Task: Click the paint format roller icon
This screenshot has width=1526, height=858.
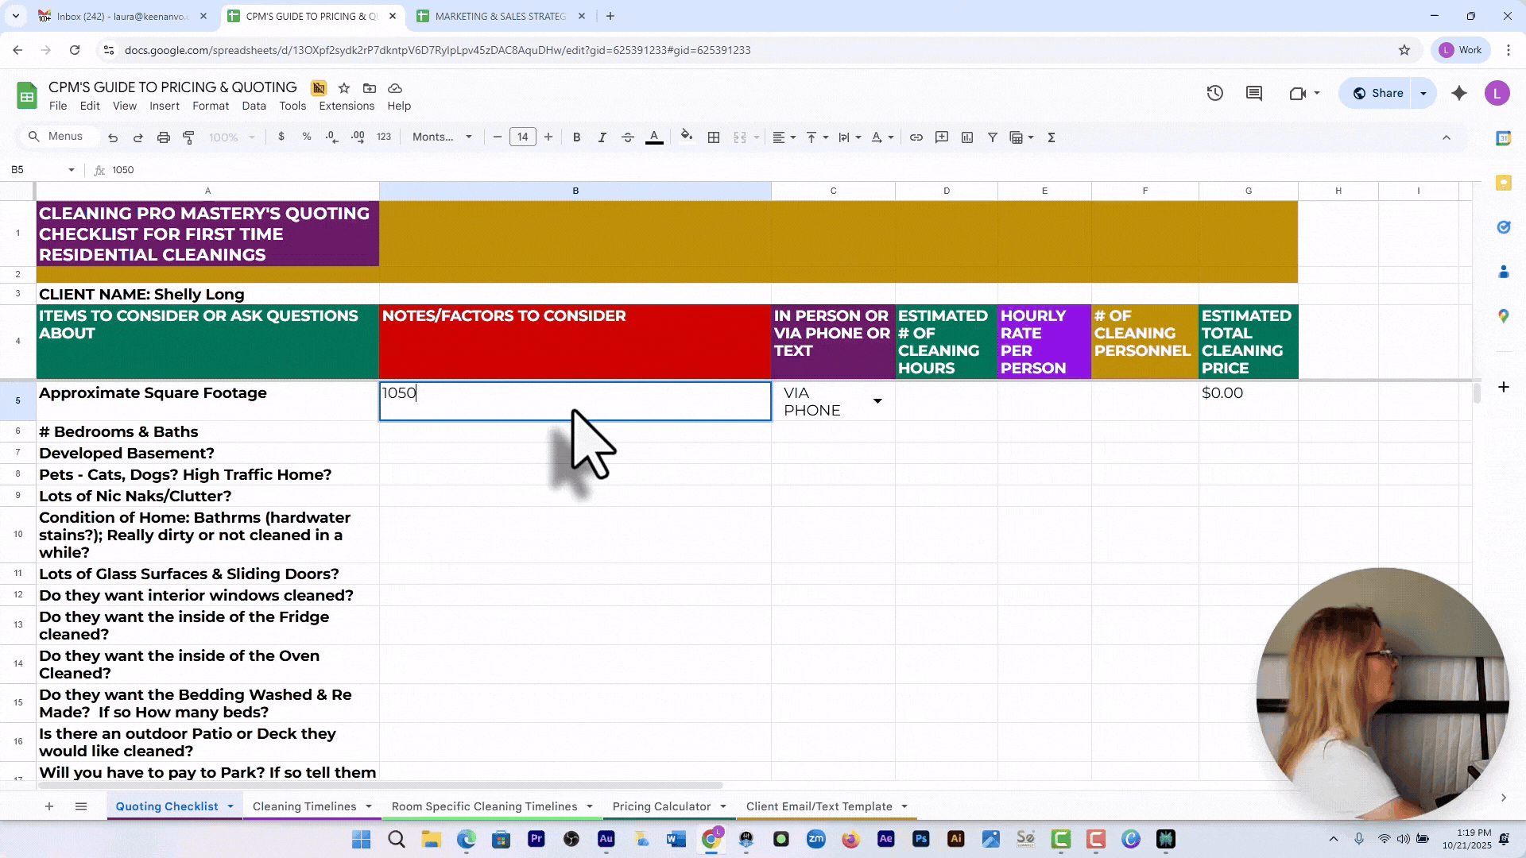Action: click(188, 137)
